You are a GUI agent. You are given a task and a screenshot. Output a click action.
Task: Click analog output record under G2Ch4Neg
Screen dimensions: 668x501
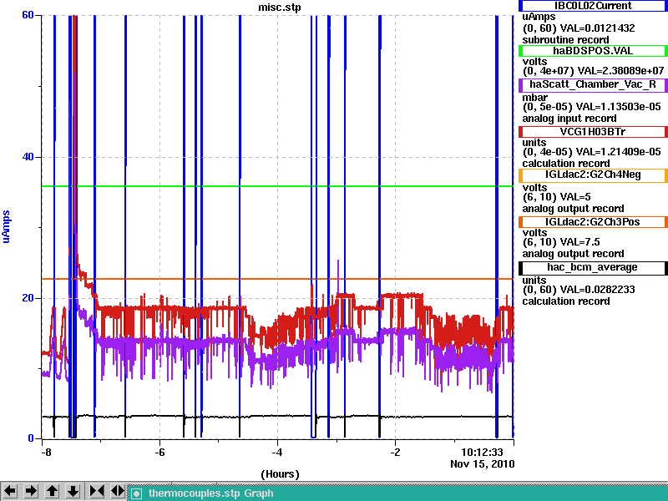pyautogui.click(x=573, y=209)
